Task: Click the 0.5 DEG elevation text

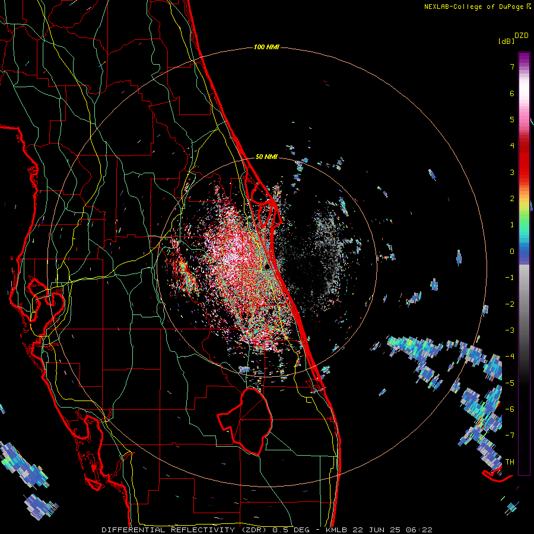Action: point(291,530)
